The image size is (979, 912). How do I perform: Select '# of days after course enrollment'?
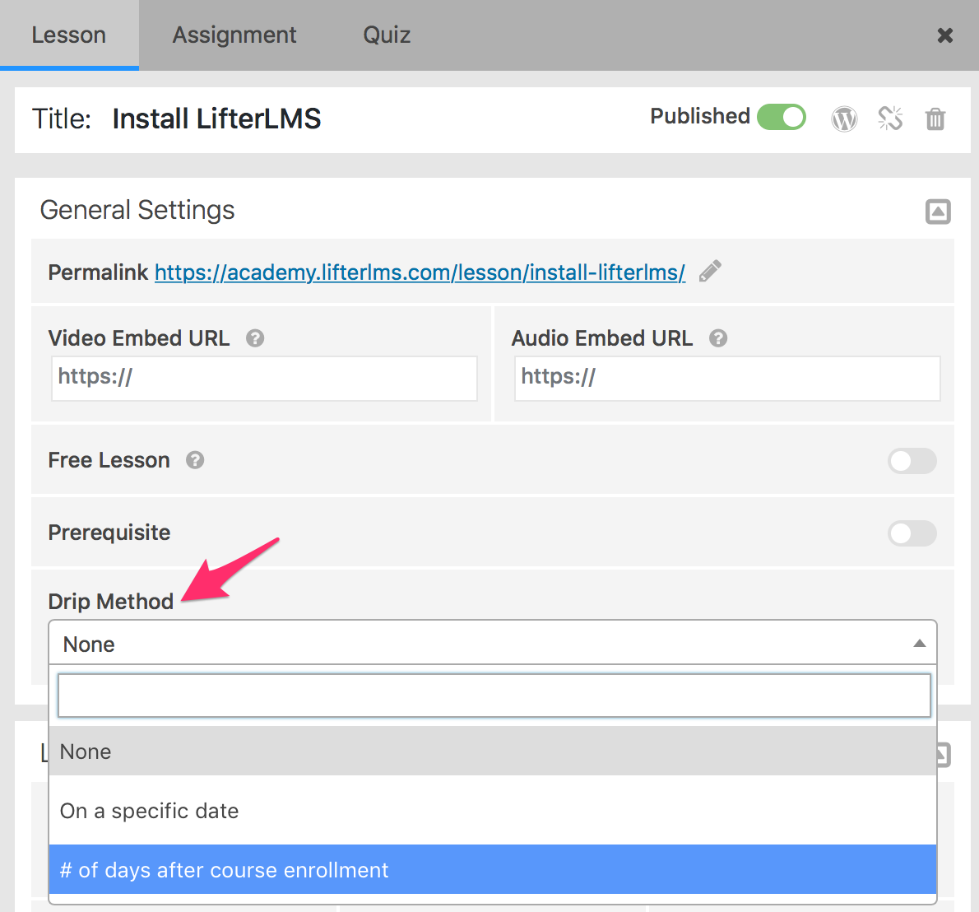point(492,870)
